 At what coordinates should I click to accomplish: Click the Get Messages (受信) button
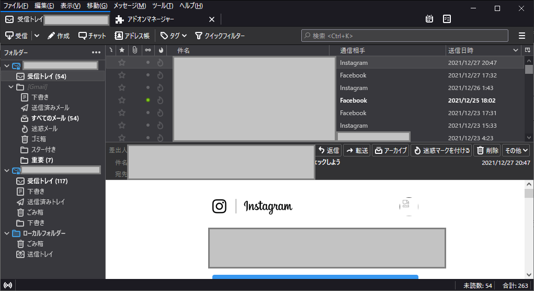[17, 36]
